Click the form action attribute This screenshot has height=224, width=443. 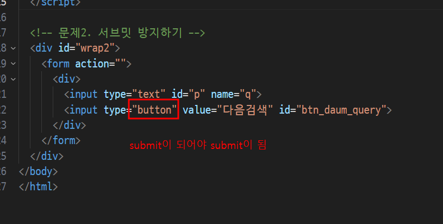tap(101, 64)
